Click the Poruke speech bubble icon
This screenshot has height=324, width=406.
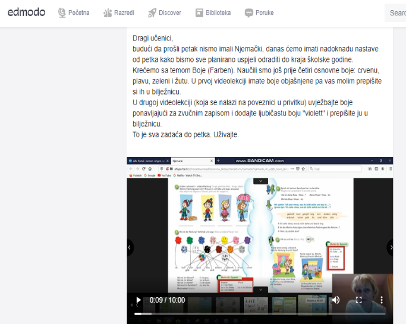pyautogui.click(x=249, y=12)
